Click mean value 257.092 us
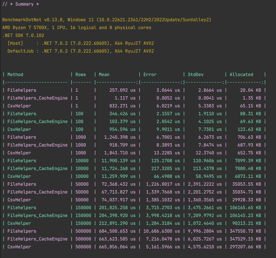276x258 pixels. 123,90
